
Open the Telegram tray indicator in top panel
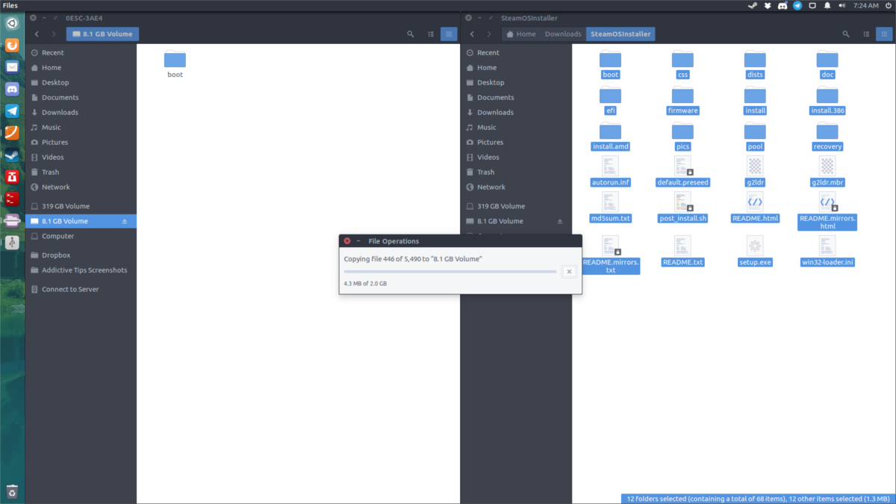(798, 5)
